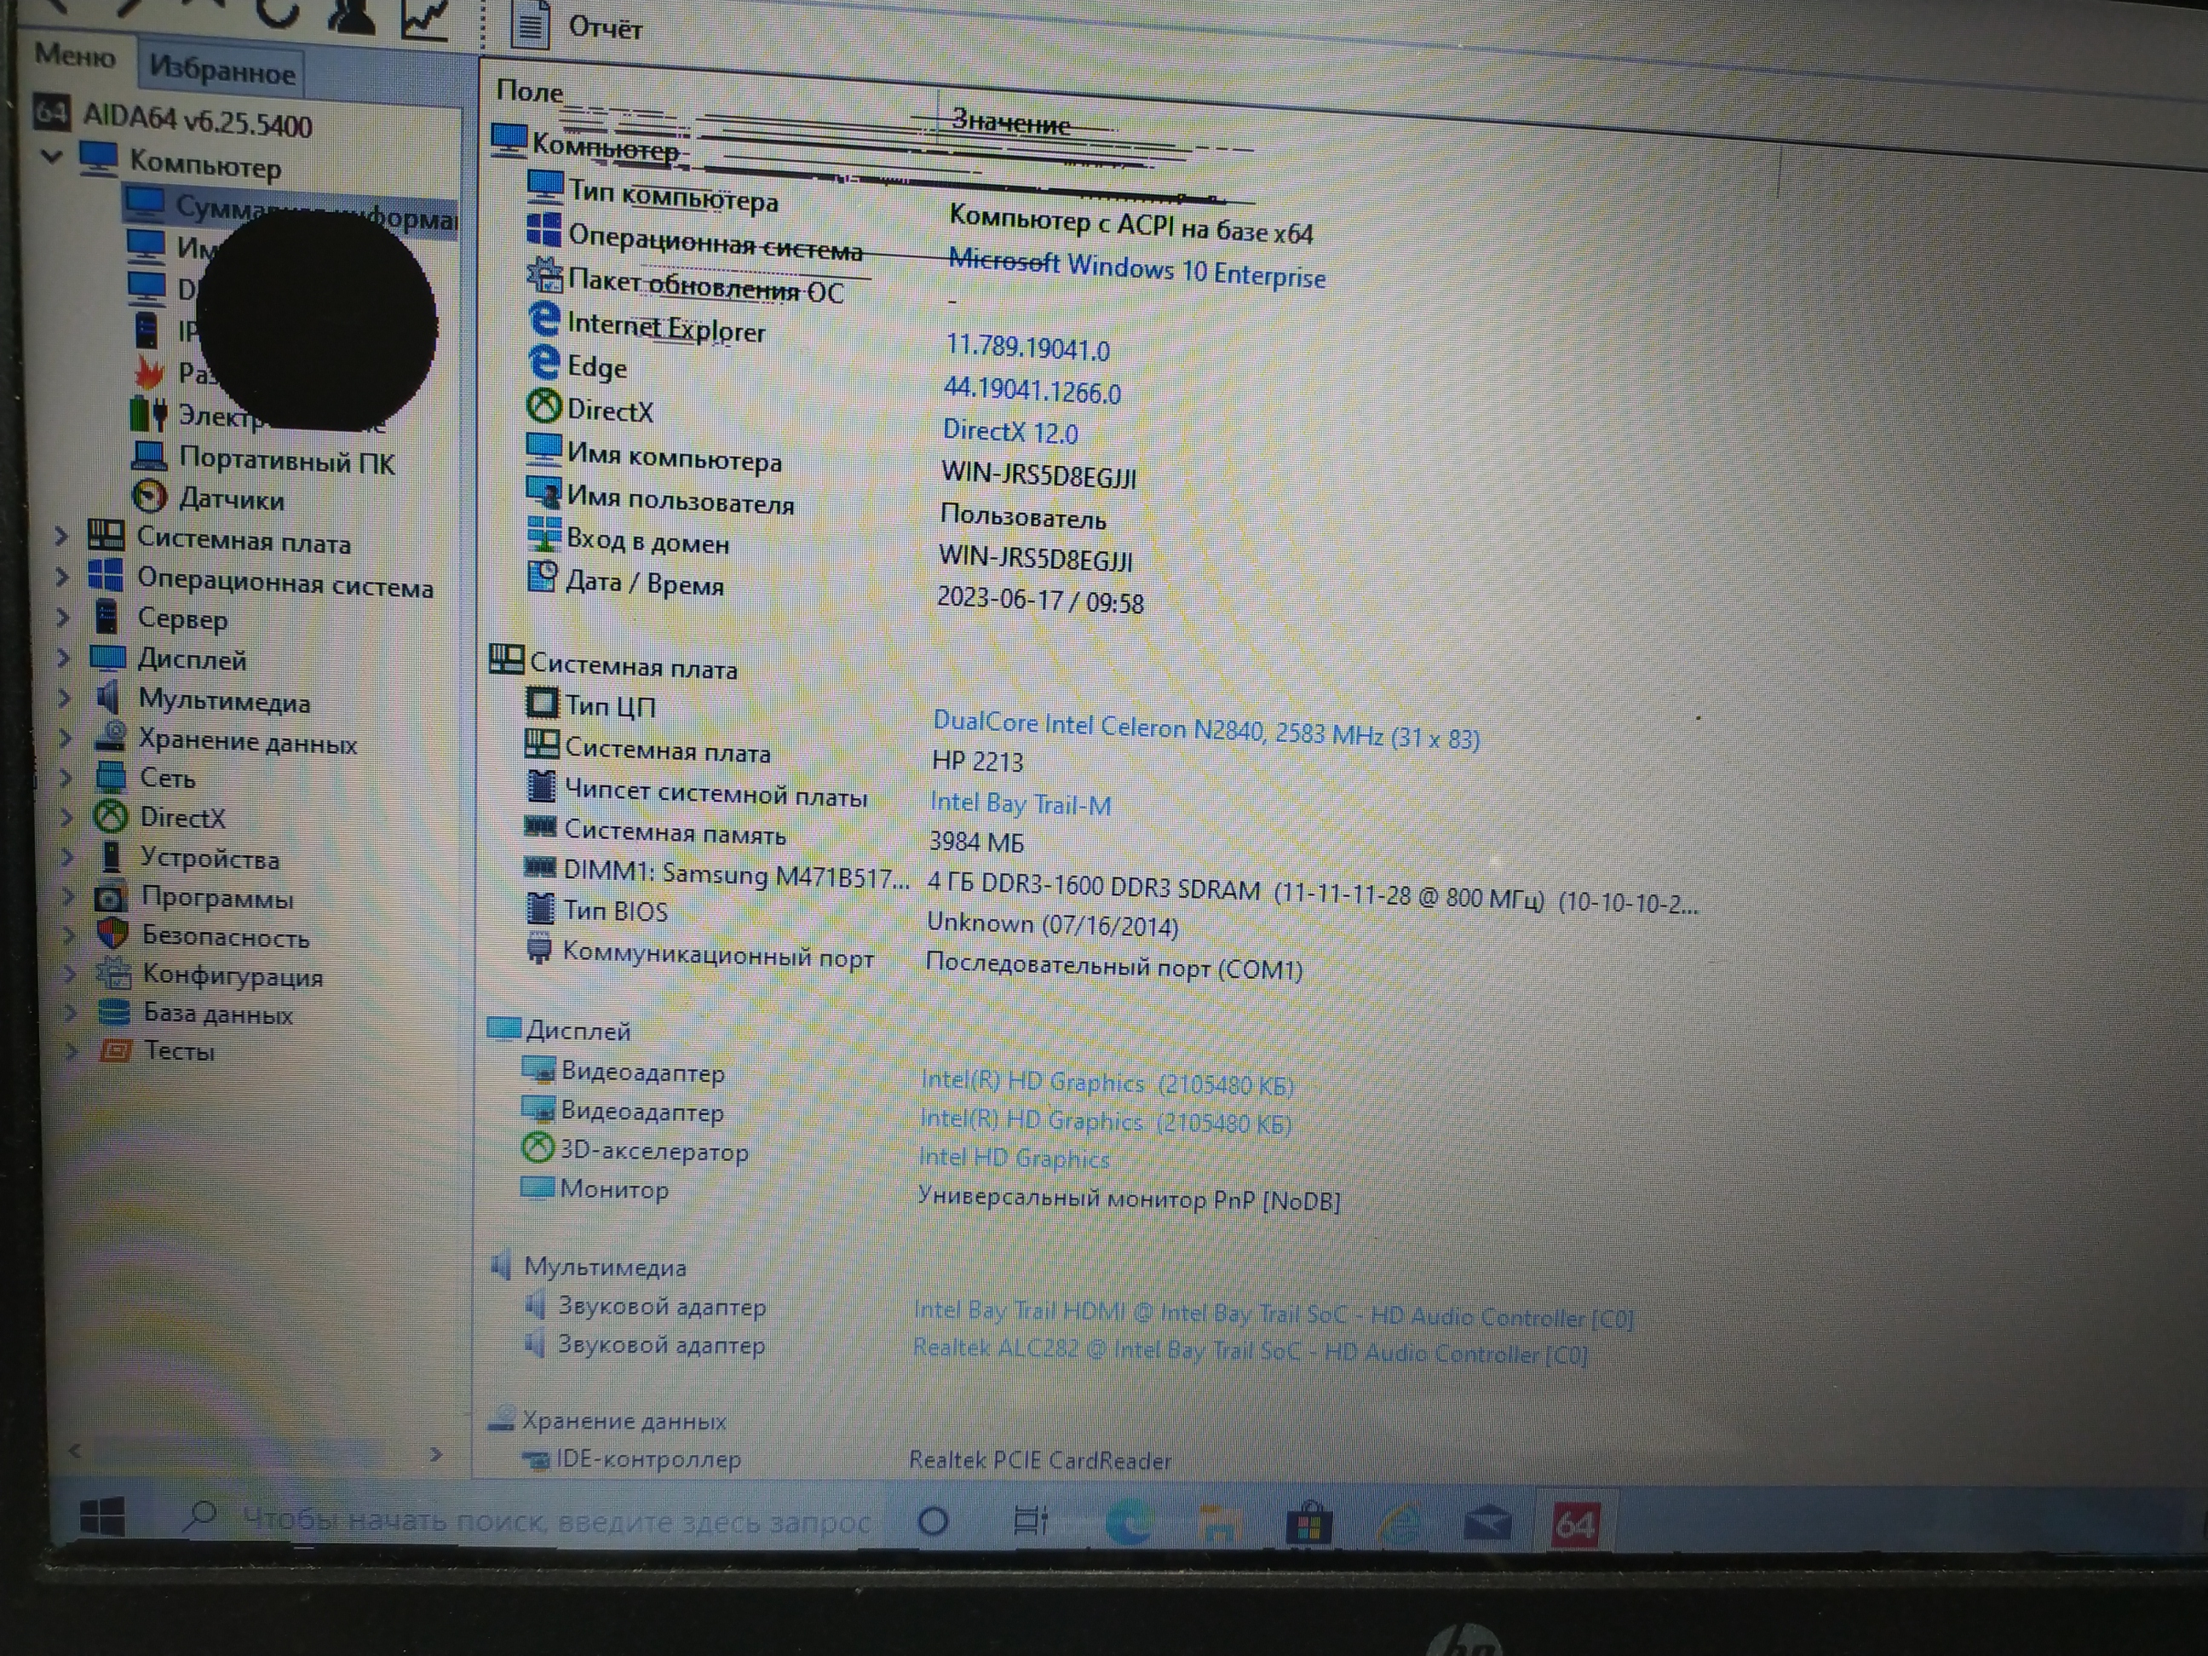Click the Значение column header
The width and height of the screenshot is (2208, 1656).
coord(1009,122)
